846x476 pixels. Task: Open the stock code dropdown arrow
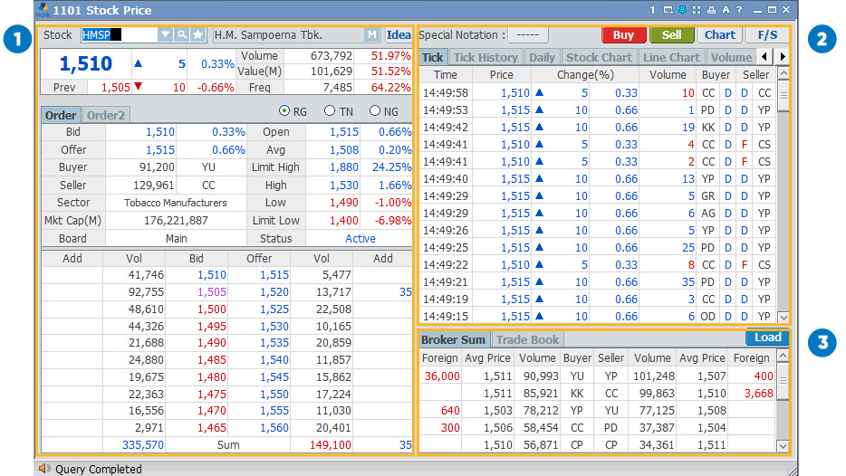coord(165,35)
